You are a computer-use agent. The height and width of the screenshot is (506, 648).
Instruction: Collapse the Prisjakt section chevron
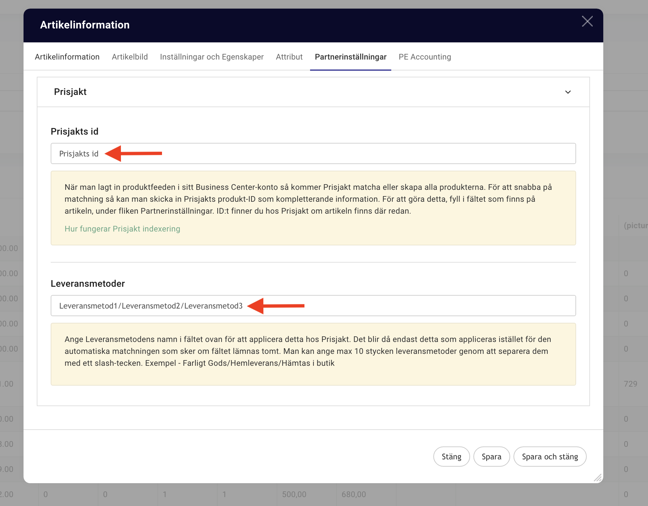point(568,92)
